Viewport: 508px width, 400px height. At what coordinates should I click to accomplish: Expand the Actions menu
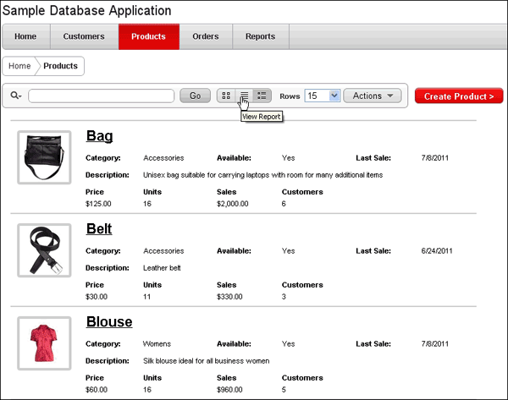[373, 96]
